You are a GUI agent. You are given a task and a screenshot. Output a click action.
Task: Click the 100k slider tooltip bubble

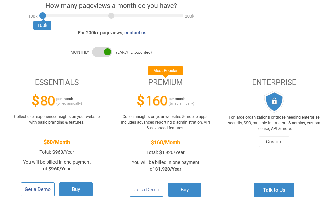point(42,25)
